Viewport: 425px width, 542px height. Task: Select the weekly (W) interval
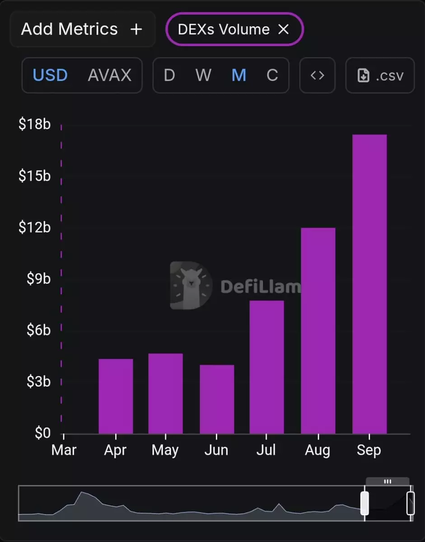pos(203,75)
